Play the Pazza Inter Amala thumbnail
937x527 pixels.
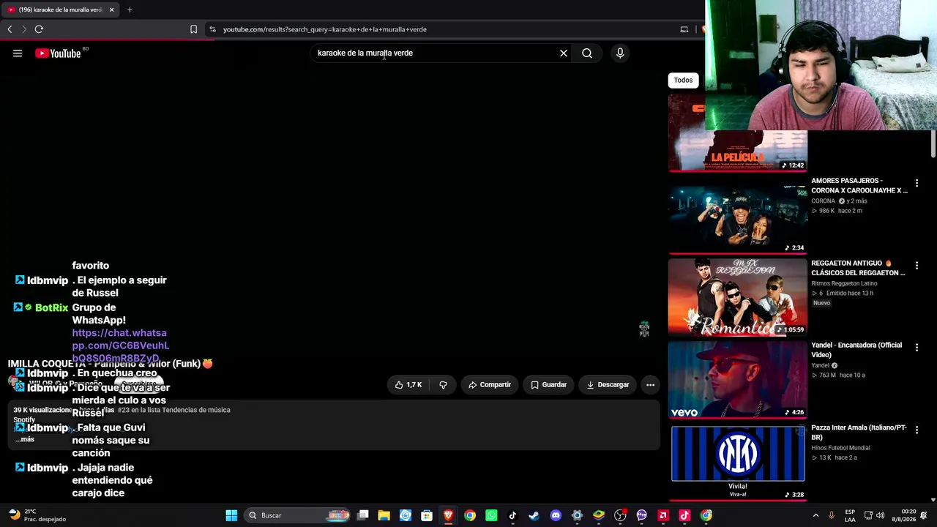tap(738, 462)
